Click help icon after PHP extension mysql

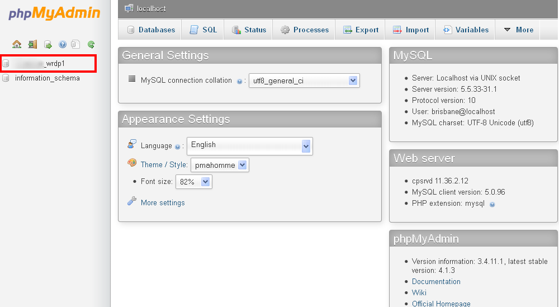tap(492, 205)
